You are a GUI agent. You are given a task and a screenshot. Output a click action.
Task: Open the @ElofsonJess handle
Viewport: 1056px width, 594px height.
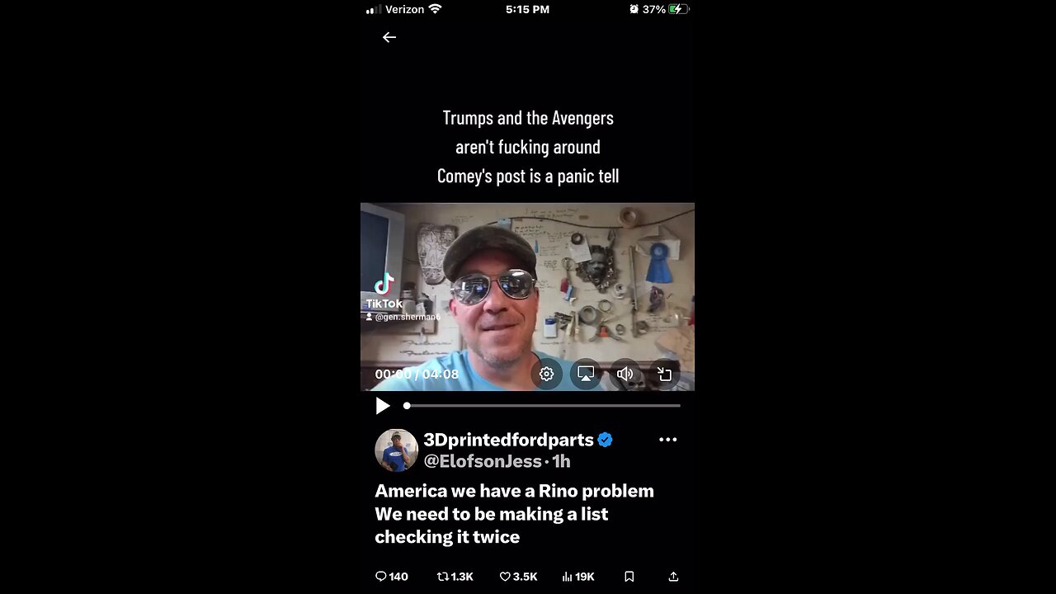(x=483, y=461)
